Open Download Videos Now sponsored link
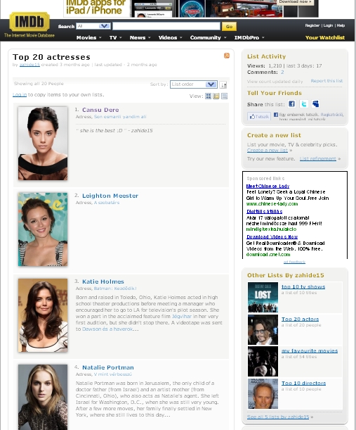This screenshot has width=356, height=430. click(272, 236)
